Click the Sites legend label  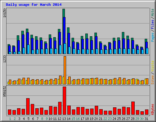coord(152,80)
